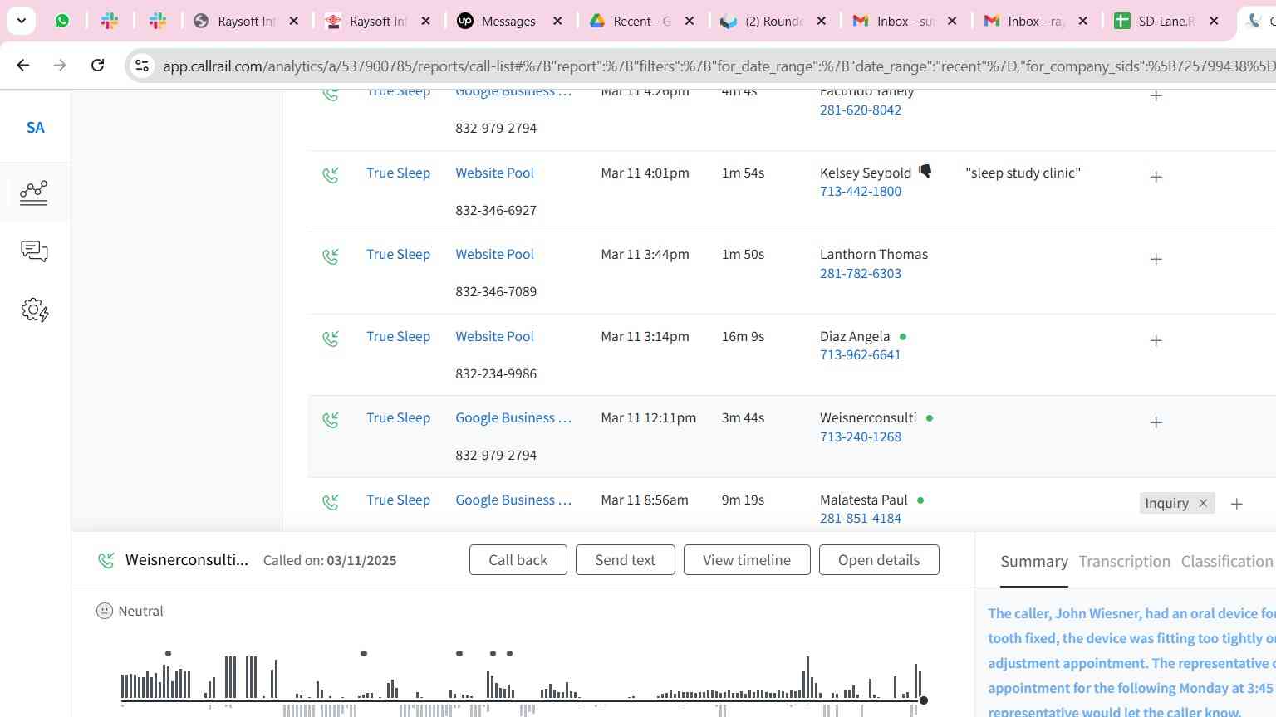Open the WhatsApp browser tab
The image size is (1276, 717).
(x=62, y=21)
